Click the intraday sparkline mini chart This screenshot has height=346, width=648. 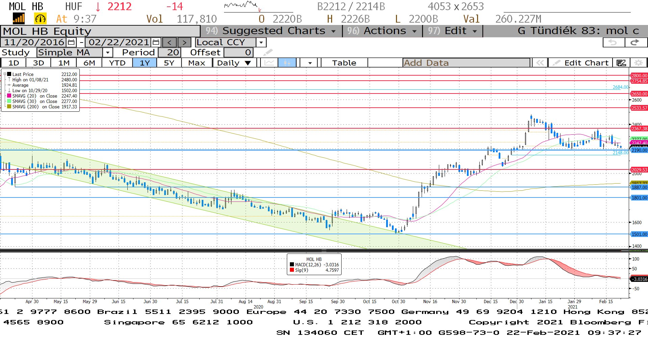tap(242, 6)
